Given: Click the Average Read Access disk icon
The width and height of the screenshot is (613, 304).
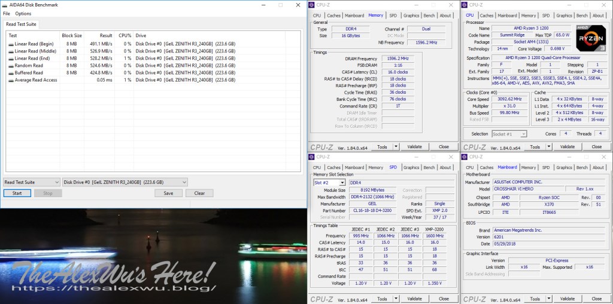Looking at the screenshot, I should 11,79.
